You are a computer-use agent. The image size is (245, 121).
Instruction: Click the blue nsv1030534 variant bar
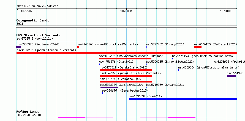pyautogui.click(x=183, y=99)
